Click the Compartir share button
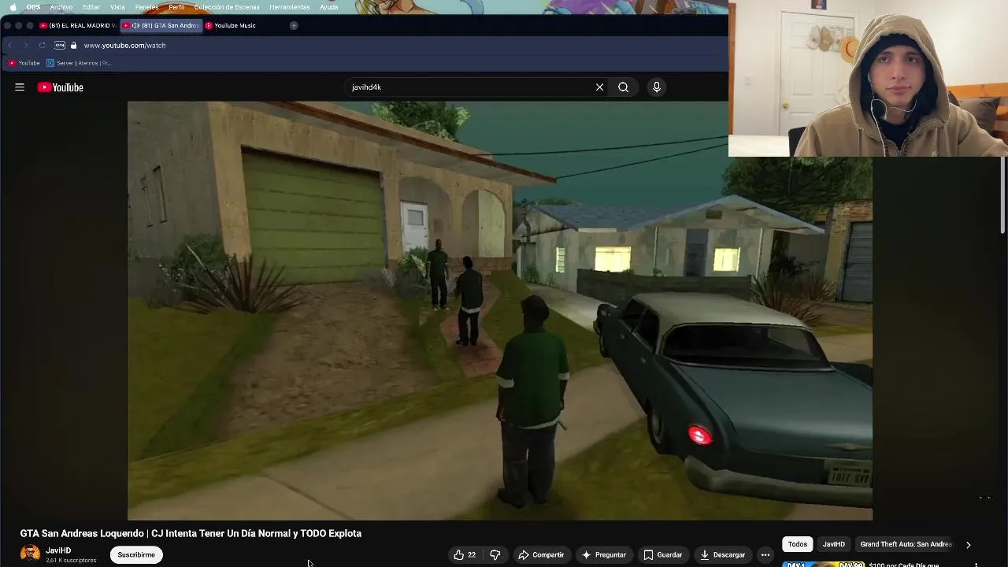This screenshot has width=1008, height=567. tap(541, 554)
